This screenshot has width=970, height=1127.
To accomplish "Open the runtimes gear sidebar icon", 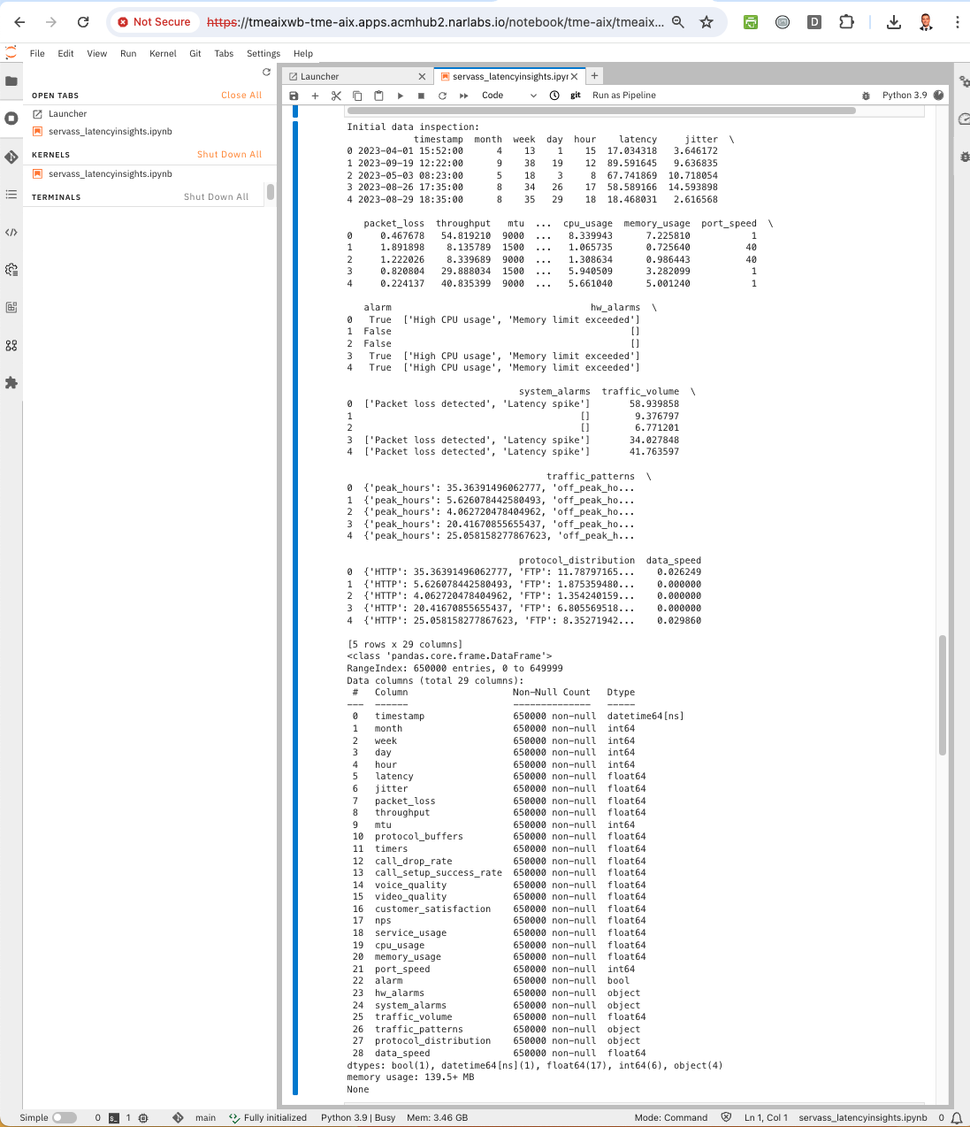I will [11, 270].
